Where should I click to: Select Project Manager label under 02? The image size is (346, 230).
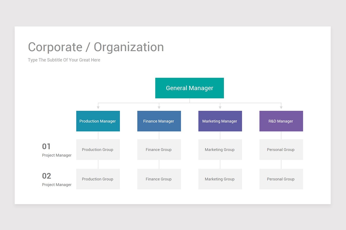[x=57, y=185]
